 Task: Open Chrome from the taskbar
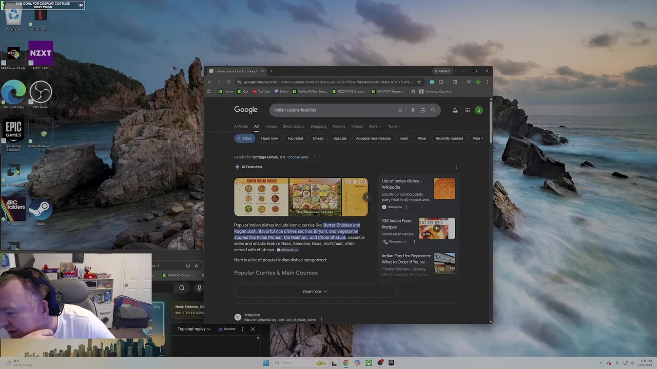click(x=346, y=363)
